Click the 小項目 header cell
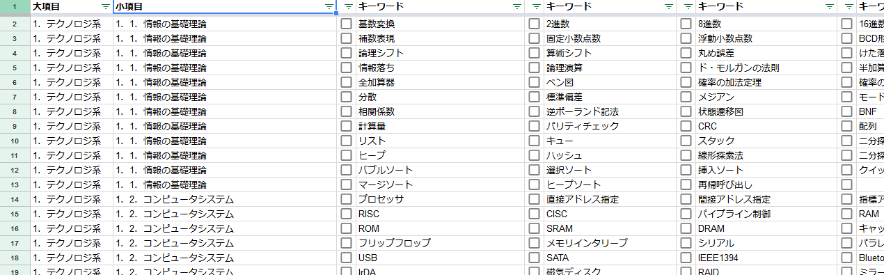The width and height of the screenshot is (884, 275). (225, 6)
